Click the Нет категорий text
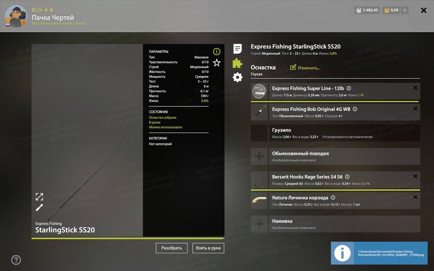Screen dimensions: 434x271 pos(160,144)
